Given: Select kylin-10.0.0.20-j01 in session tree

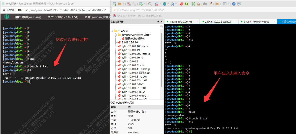Looking at the screenshot, I should pos(133,57).
